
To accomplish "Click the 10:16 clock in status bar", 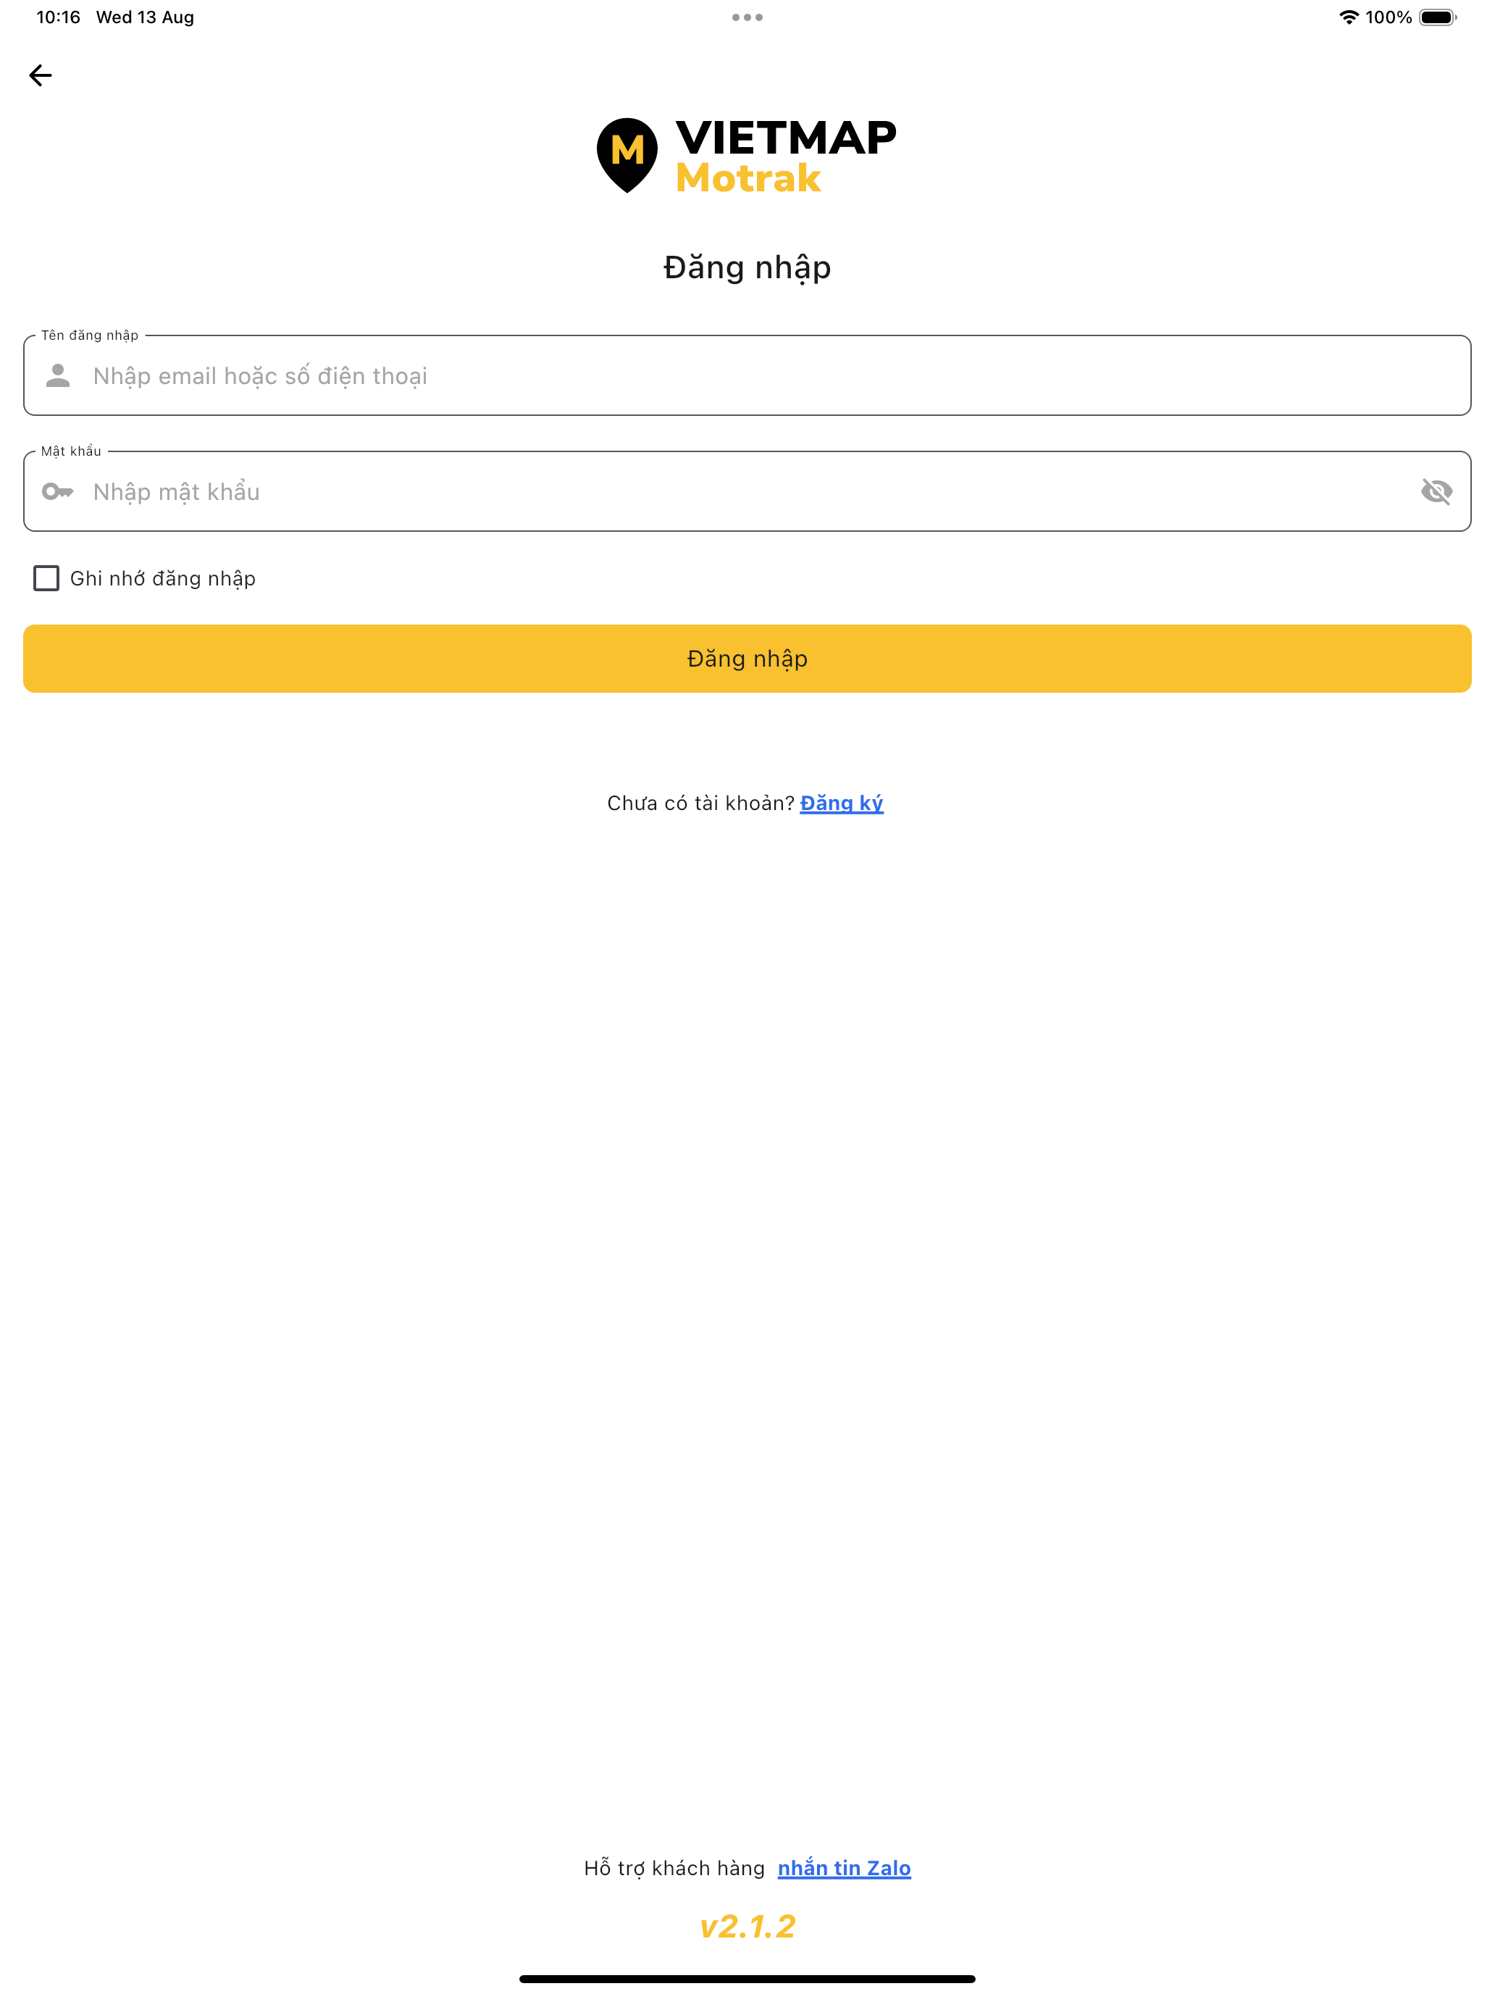I will (x=59, y=17).
